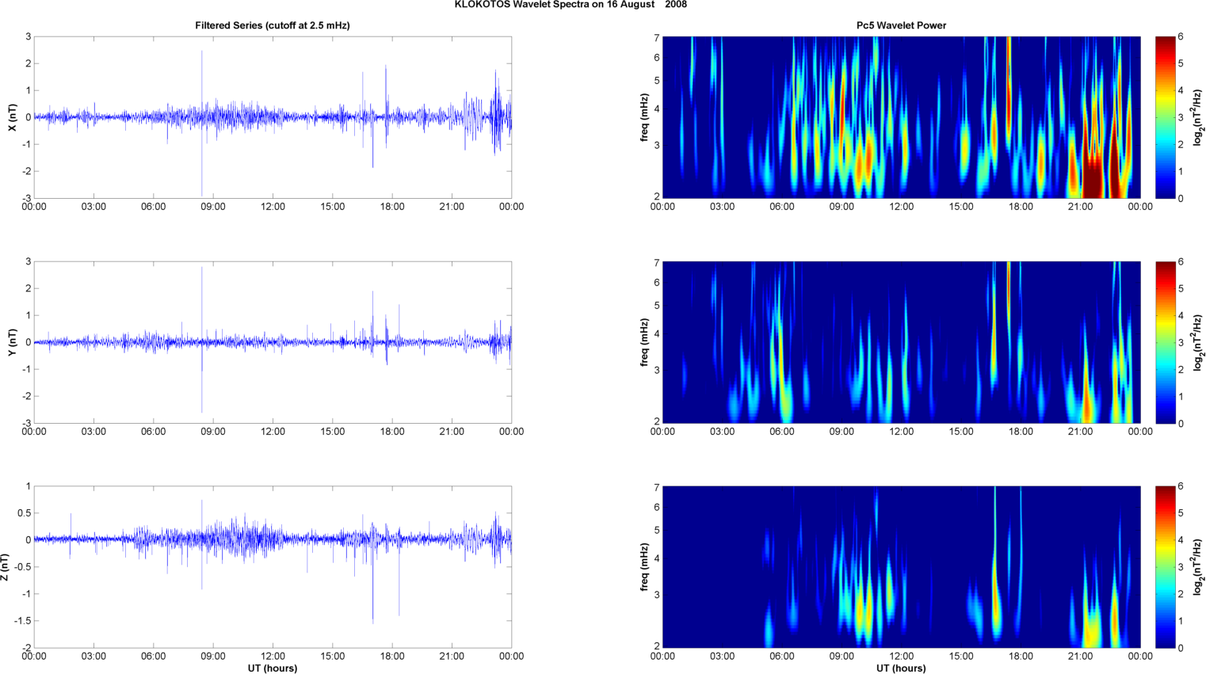Screen dimensions: 1206x674
Task: Click the '6' tick on the top color bar
Action: 1181,36
